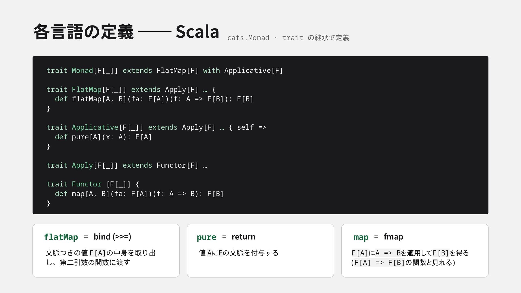Click the trait Monad declaration line
Viewport: 521px width, 293px height.
(165, 71)
